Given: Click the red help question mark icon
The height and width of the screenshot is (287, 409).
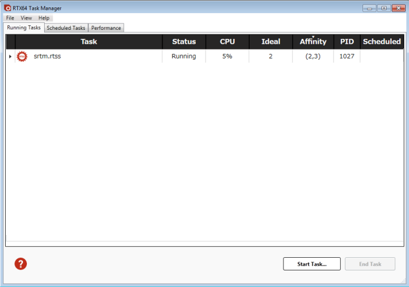Looking at the screenshot, I should pyautogui.click(x=21, y=264).
